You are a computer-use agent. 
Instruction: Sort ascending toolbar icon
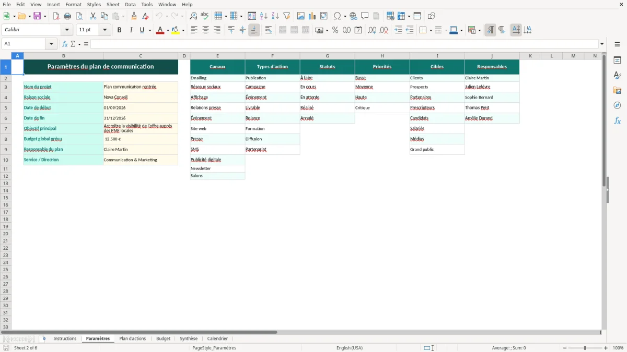pos(264,16)
